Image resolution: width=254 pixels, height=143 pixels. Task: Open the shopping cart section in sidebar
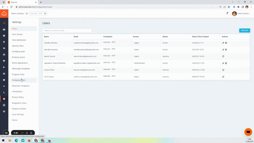[x=4, y=42]
